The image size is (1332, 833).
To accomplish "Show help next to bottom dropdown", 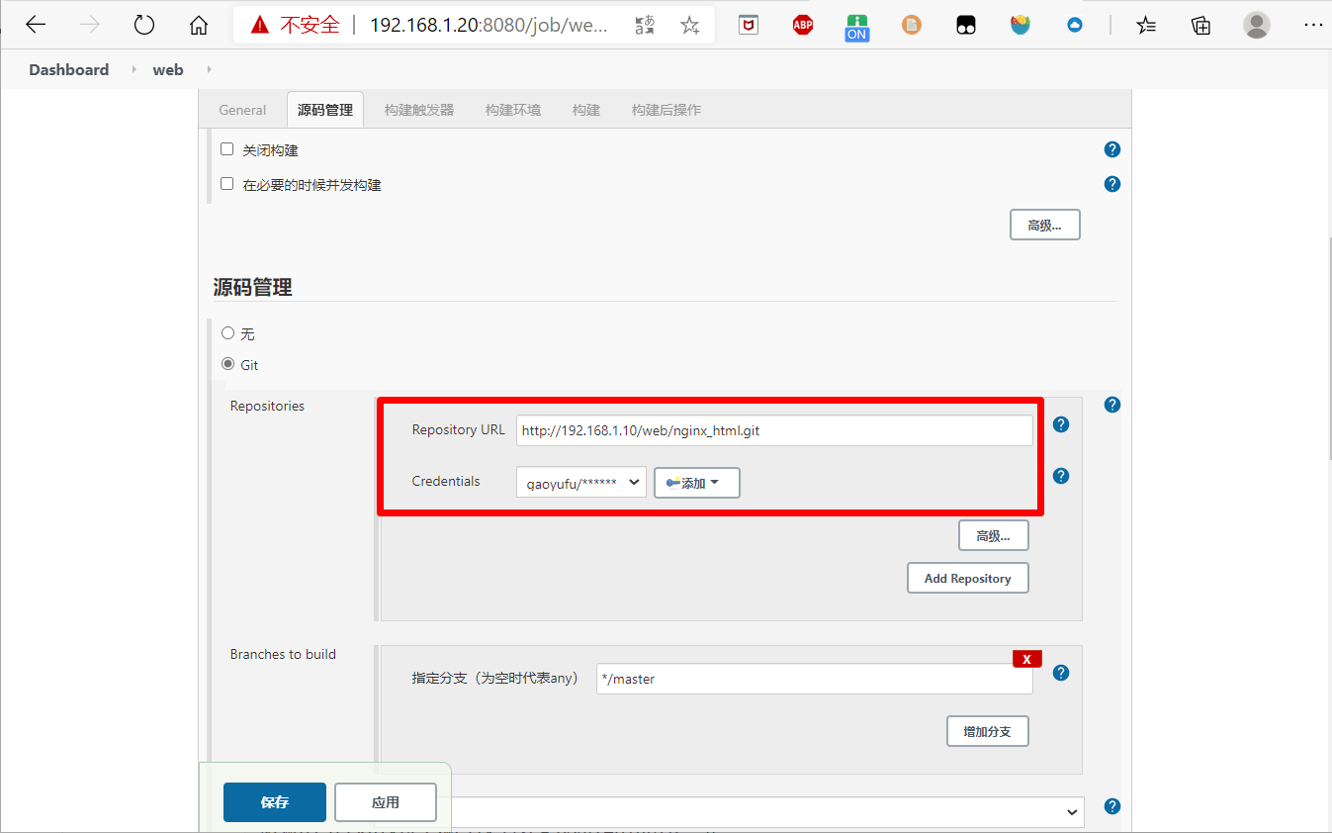I will click(x=1112, y=806).
